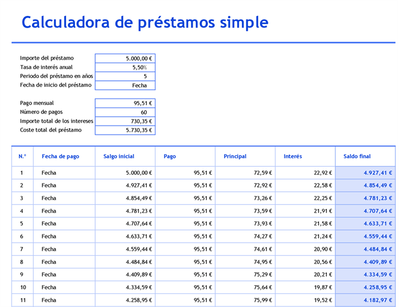Screen dimensions: 399x307
Task: Select final balance 4.707,64 € in row 4
Action: click(x=365, y=211)
